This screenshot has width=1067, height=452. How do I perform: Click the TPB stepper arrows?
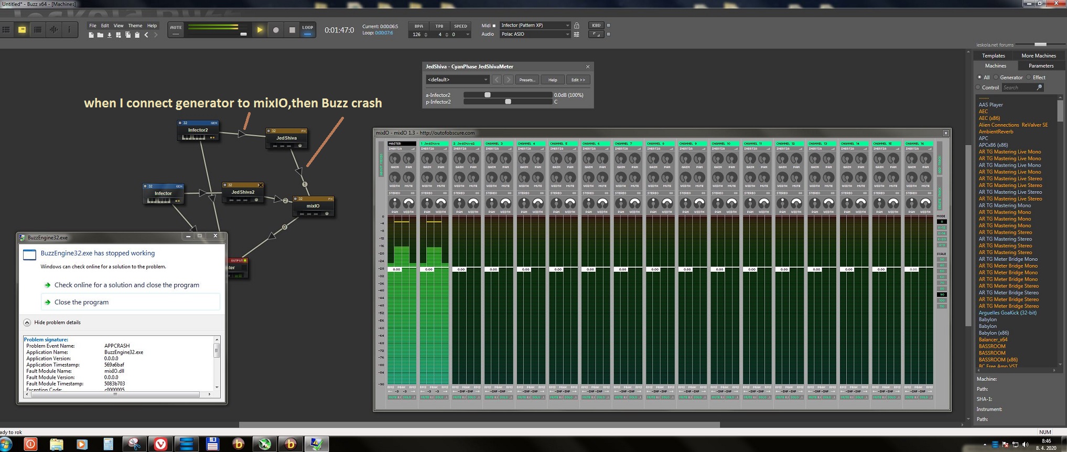tap(447, 35)
